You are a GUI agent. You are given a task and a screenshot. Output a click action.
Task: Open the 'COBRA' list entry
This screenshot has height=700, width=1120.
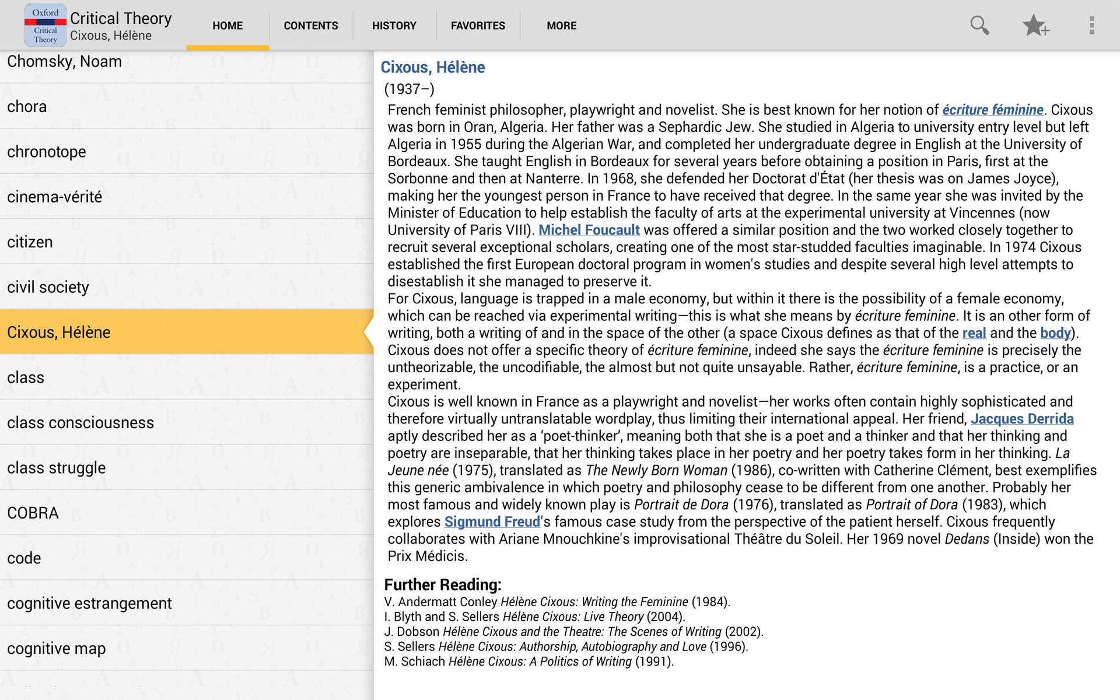tap(33, 513)
